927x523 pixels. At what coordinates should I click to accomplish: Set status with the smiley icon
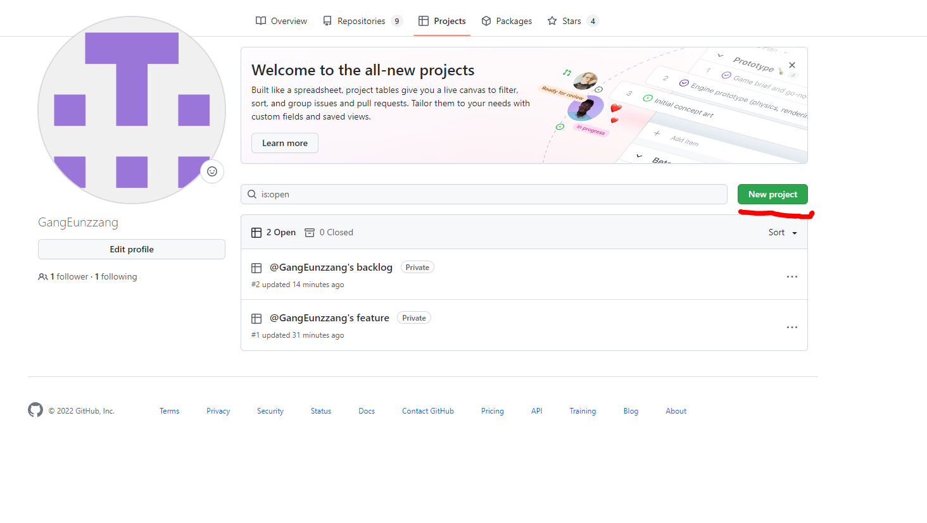pos(212,171)
